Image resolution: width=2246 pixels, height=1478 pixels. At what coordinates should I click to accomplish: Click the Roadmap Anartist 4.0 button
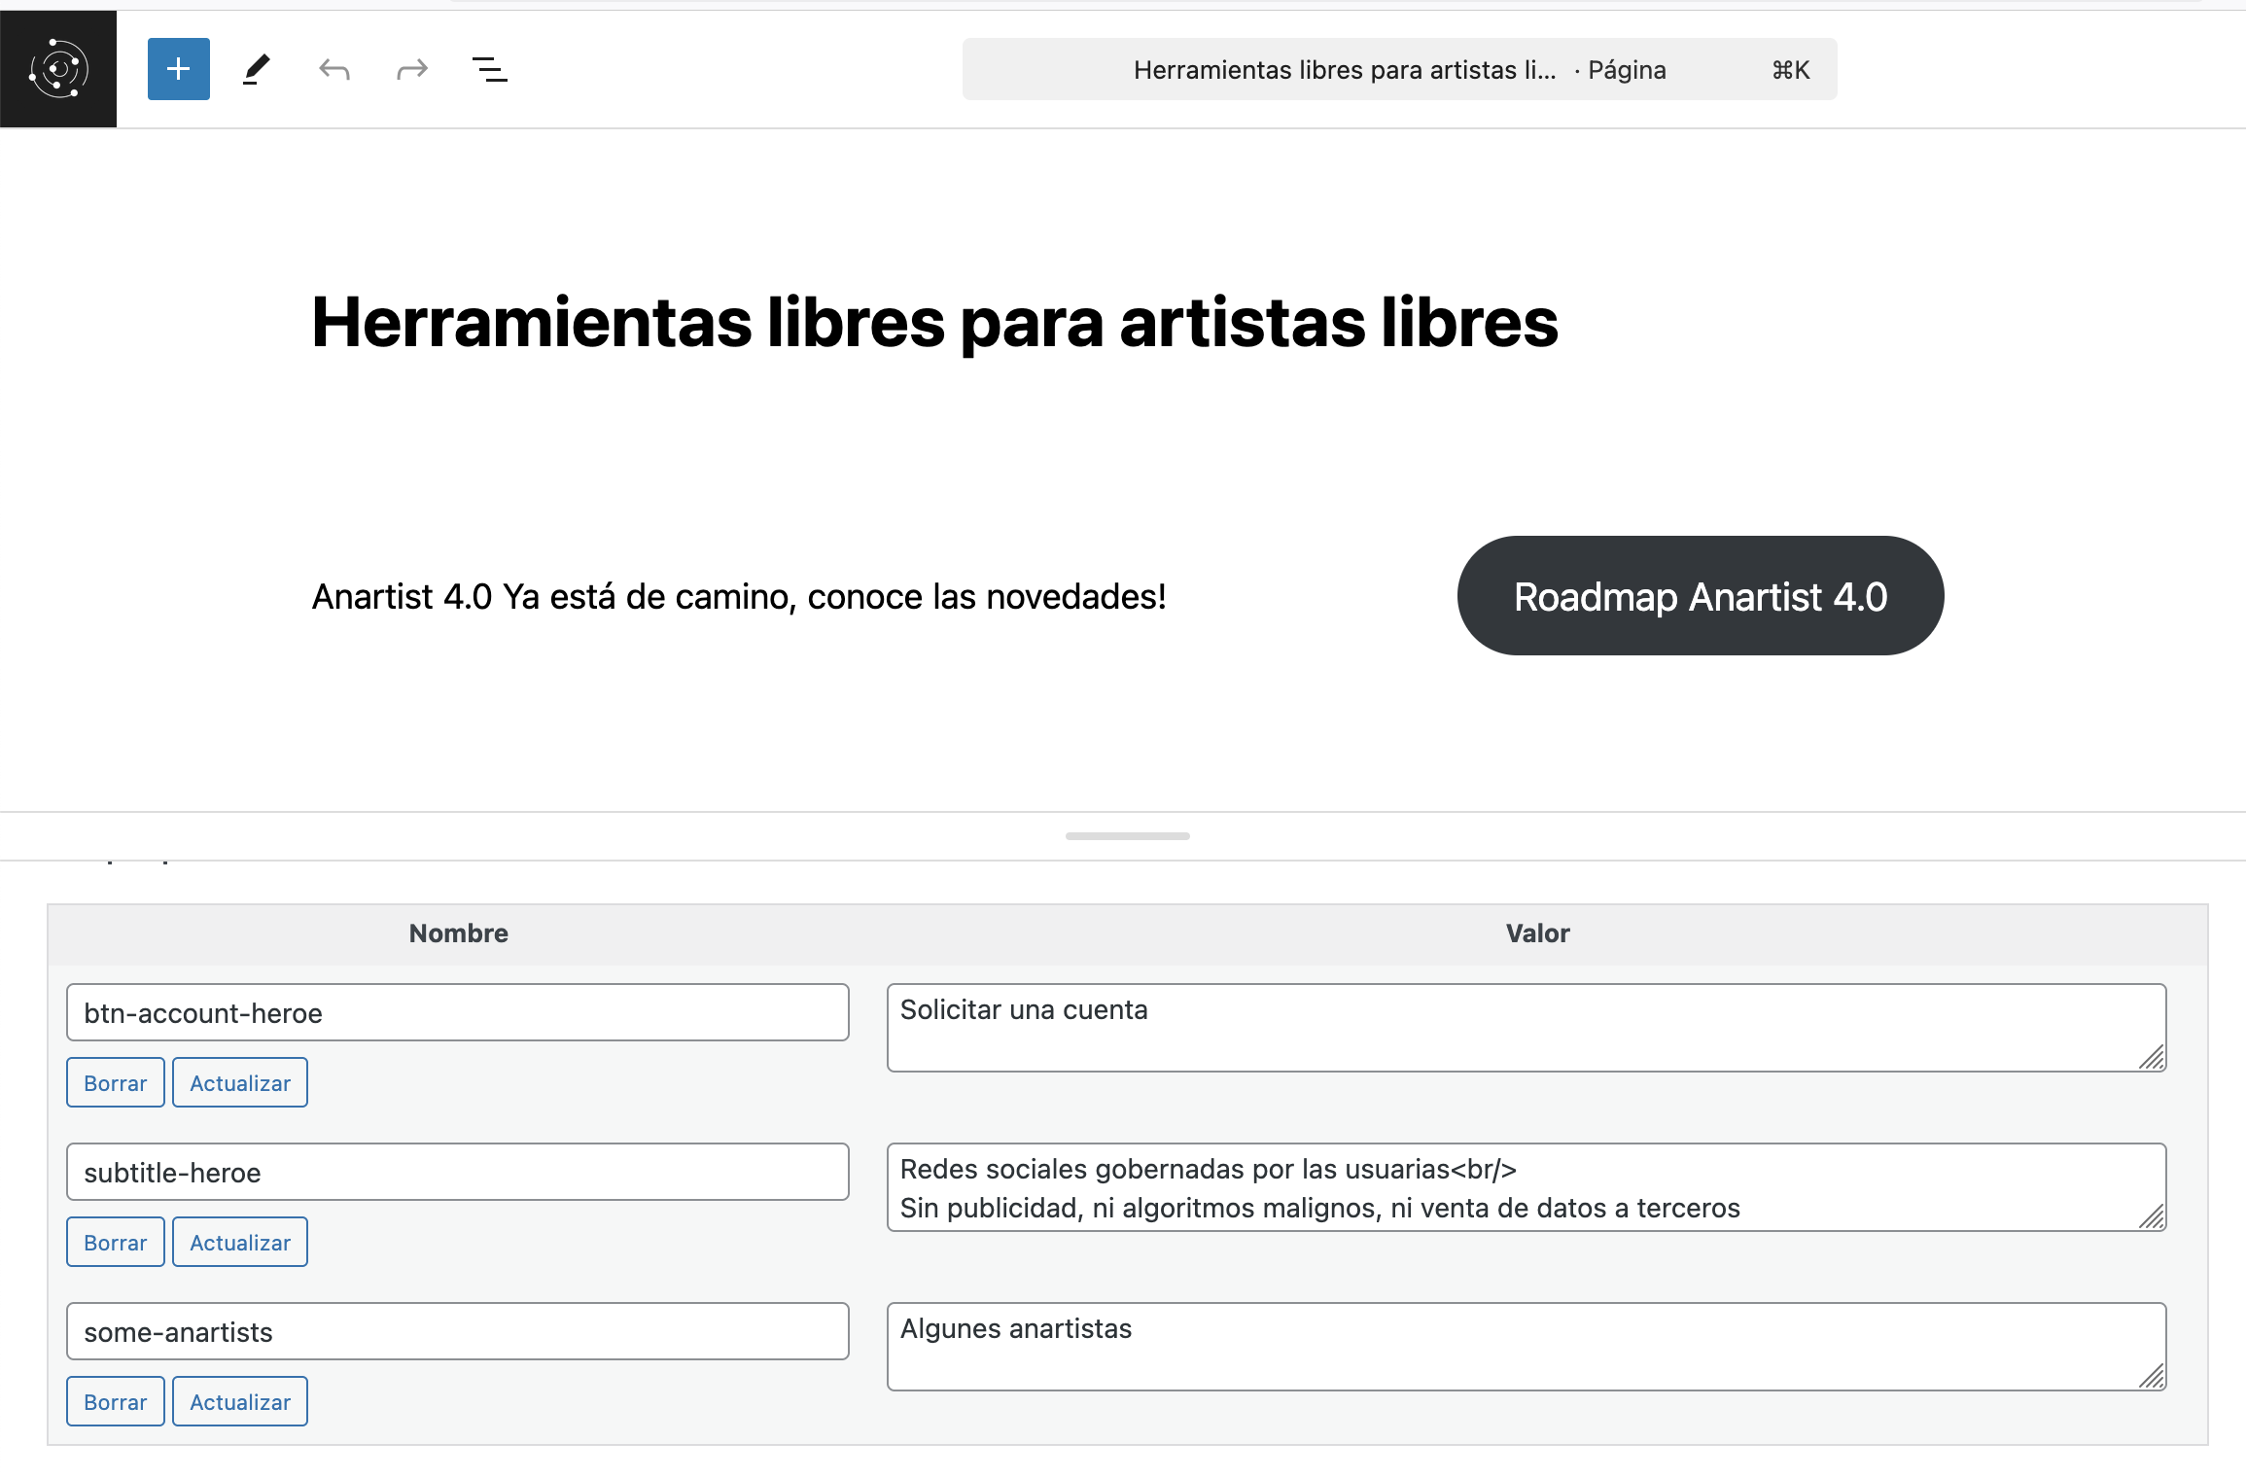coord(1701,596)
